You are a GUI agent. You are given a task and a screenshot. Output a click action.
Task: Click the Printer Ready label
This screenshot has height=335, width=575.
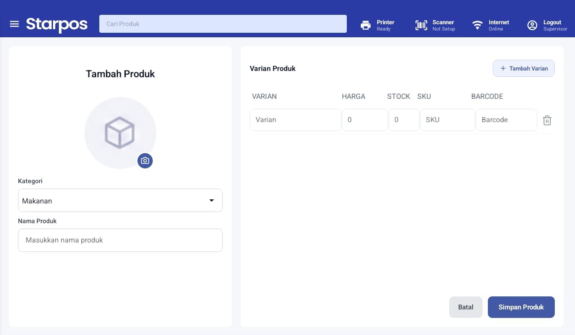(x=385, y=26)
